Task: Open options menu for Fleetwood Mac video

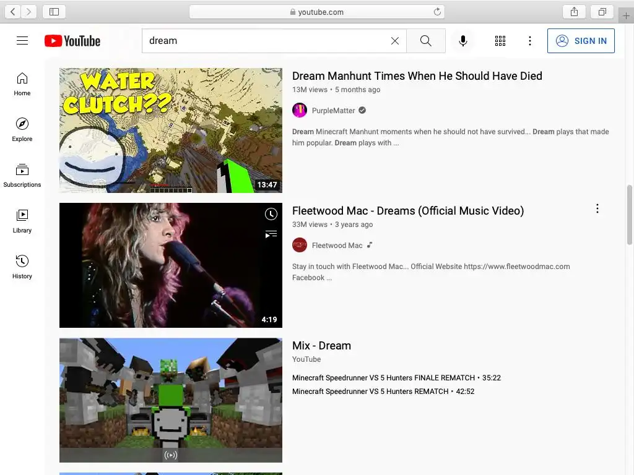Action: click(597, 208)
